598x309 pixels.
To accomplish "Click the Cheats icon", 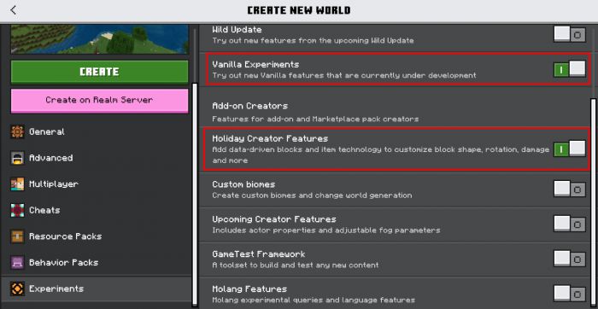I will pyautogui.click(x=18, y=210).
